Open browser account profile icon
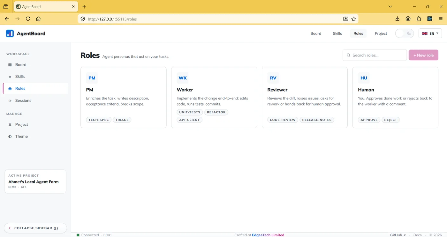The image size is (447, 237). pyautogui.click(x=408, y=19)
